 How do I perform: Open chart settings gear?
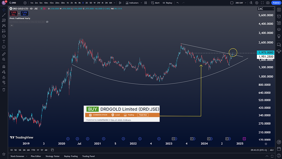click(257, 3)
